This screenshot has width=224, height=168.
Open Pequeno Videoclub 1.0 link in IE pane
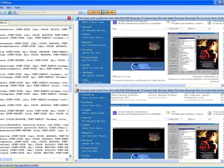click(206, 76)
